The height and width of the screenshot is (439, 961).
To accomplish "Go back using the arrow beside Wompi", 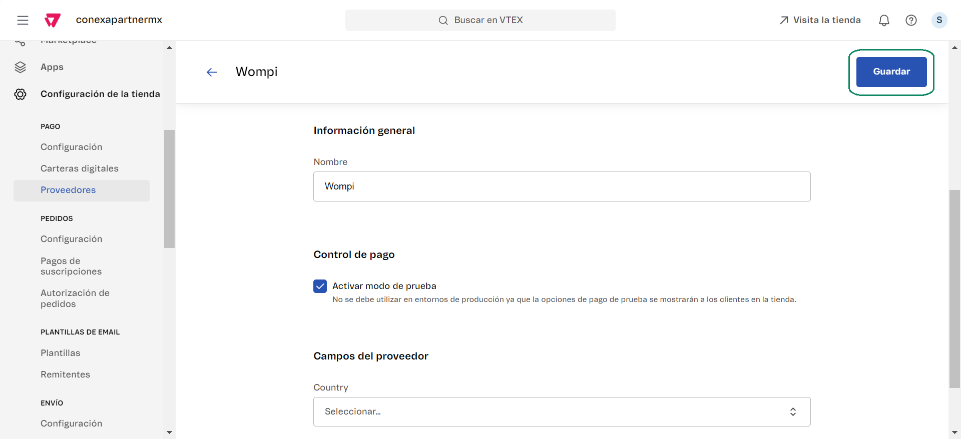I will [212, 72].
